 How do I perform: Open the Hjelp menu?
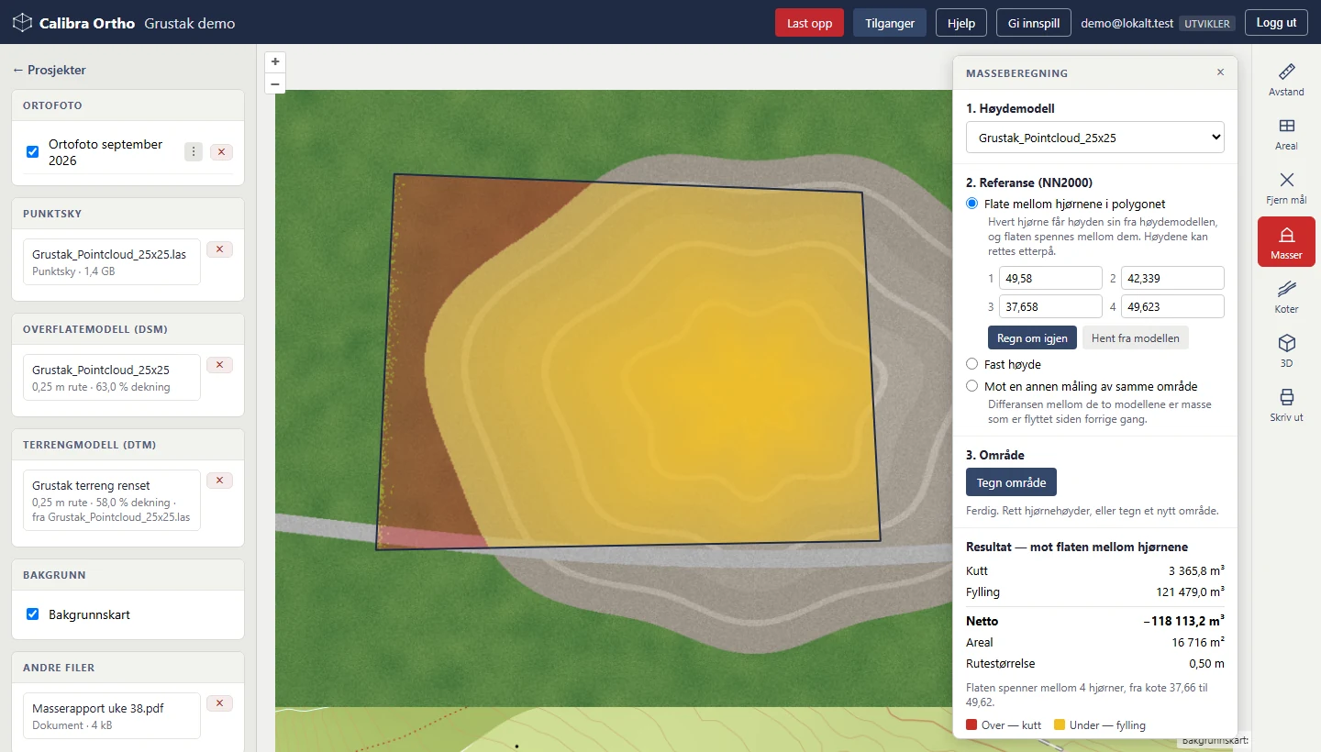[961, 23]
